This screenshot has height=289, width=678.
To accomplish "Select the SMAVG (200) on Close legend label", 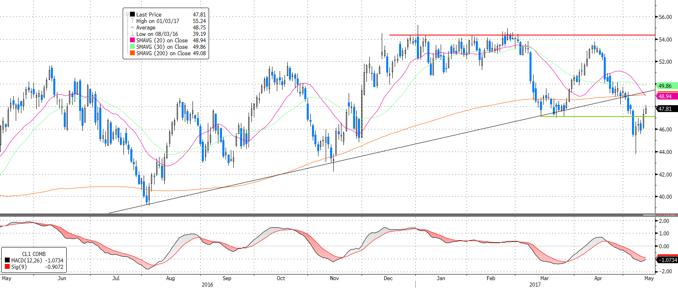I will click(163, 53).
